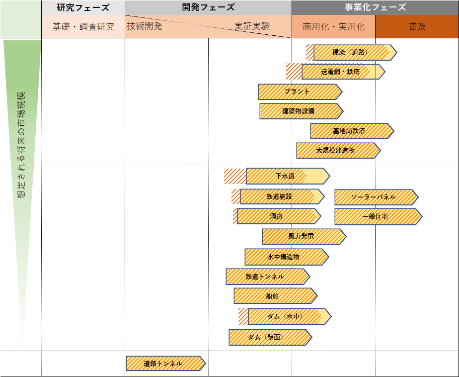Click the 船舶 arrow shape

pos(276,296)
